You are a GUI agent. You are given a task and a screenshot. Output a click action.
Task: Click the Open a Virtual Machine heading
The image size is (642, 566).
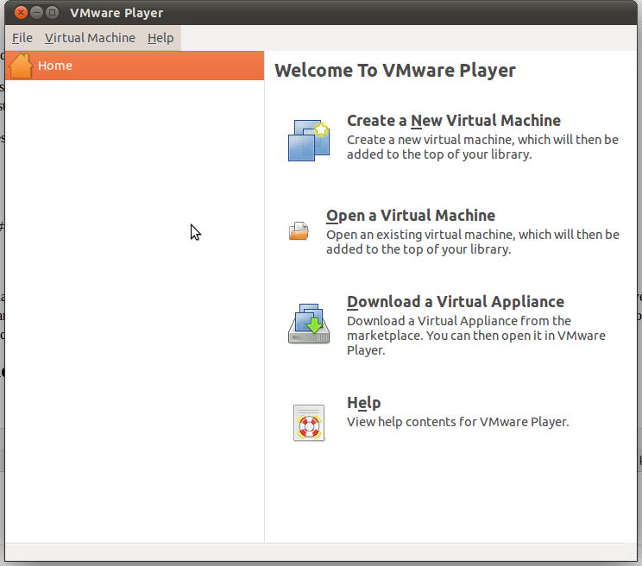[411, 216]
